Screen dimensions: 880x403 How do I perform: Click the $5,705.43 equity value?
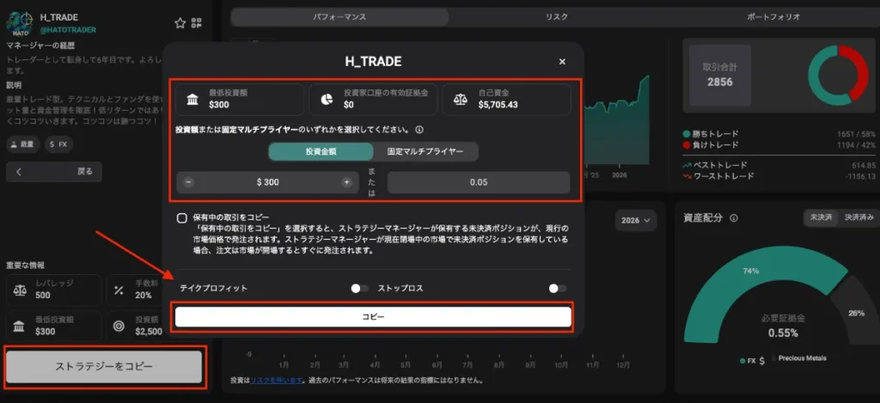pyautogui.click(x=498, y=104)
